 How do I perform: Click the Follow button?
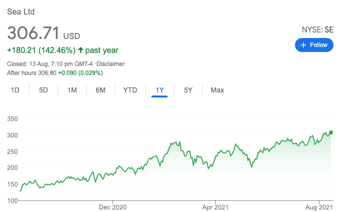pyautogui.click(x=314, y=45)
